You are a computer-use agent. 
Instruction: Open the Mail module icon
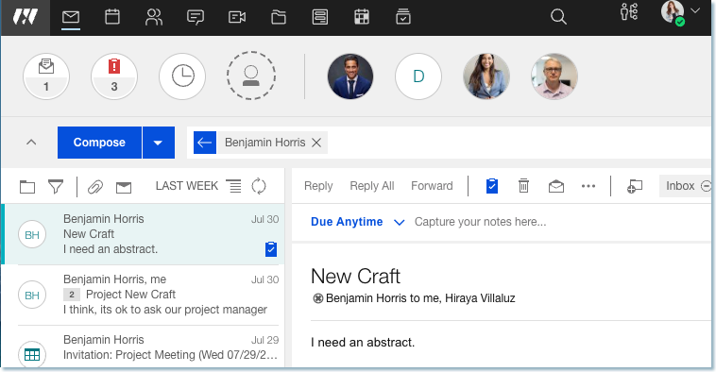(71, 17)
